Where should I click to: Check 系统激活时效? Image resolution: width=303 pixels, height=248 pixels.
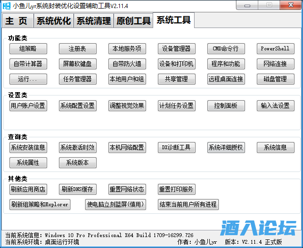pyautogui.click(x=78, y=148)
